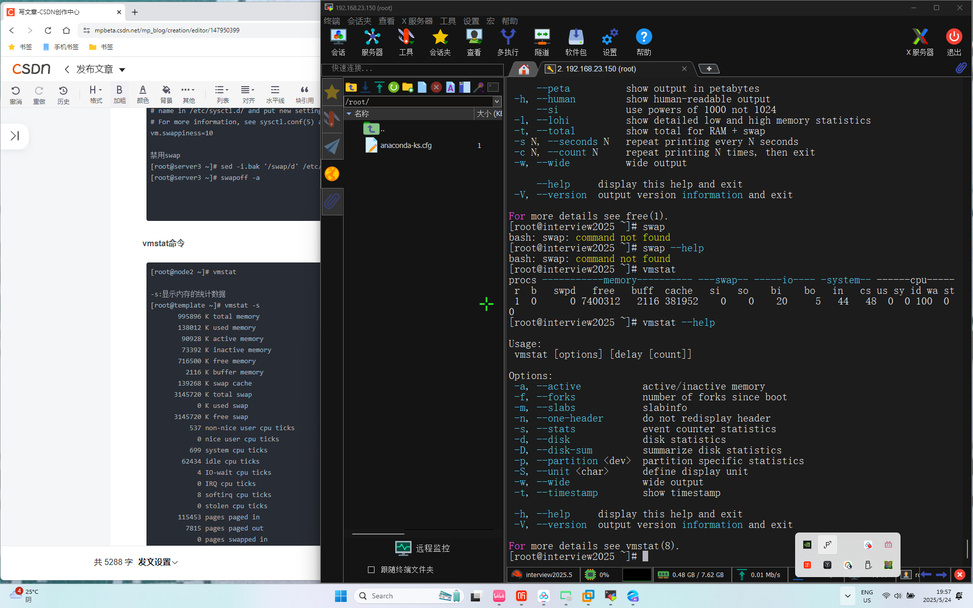973x608 pixels.
Task: Open the 会话夹 menu in the menu bar
Action: point(359,21)
